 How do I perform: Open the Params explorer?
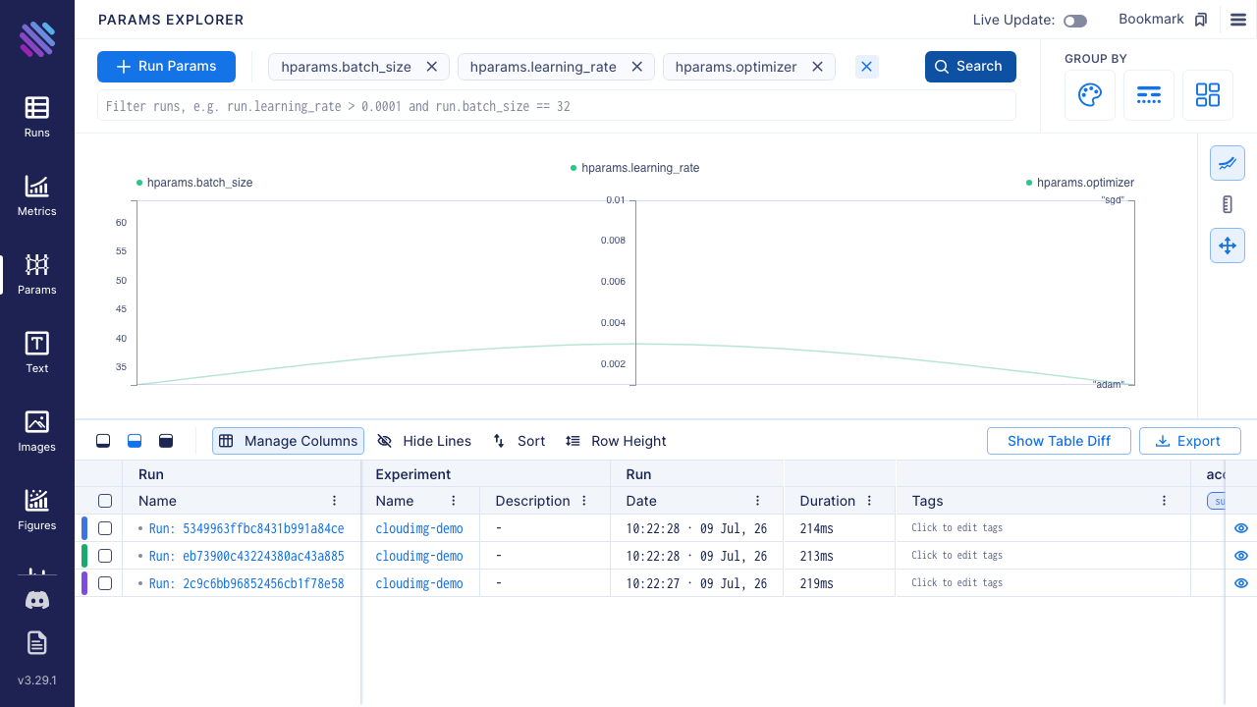(x=37, y=275)
